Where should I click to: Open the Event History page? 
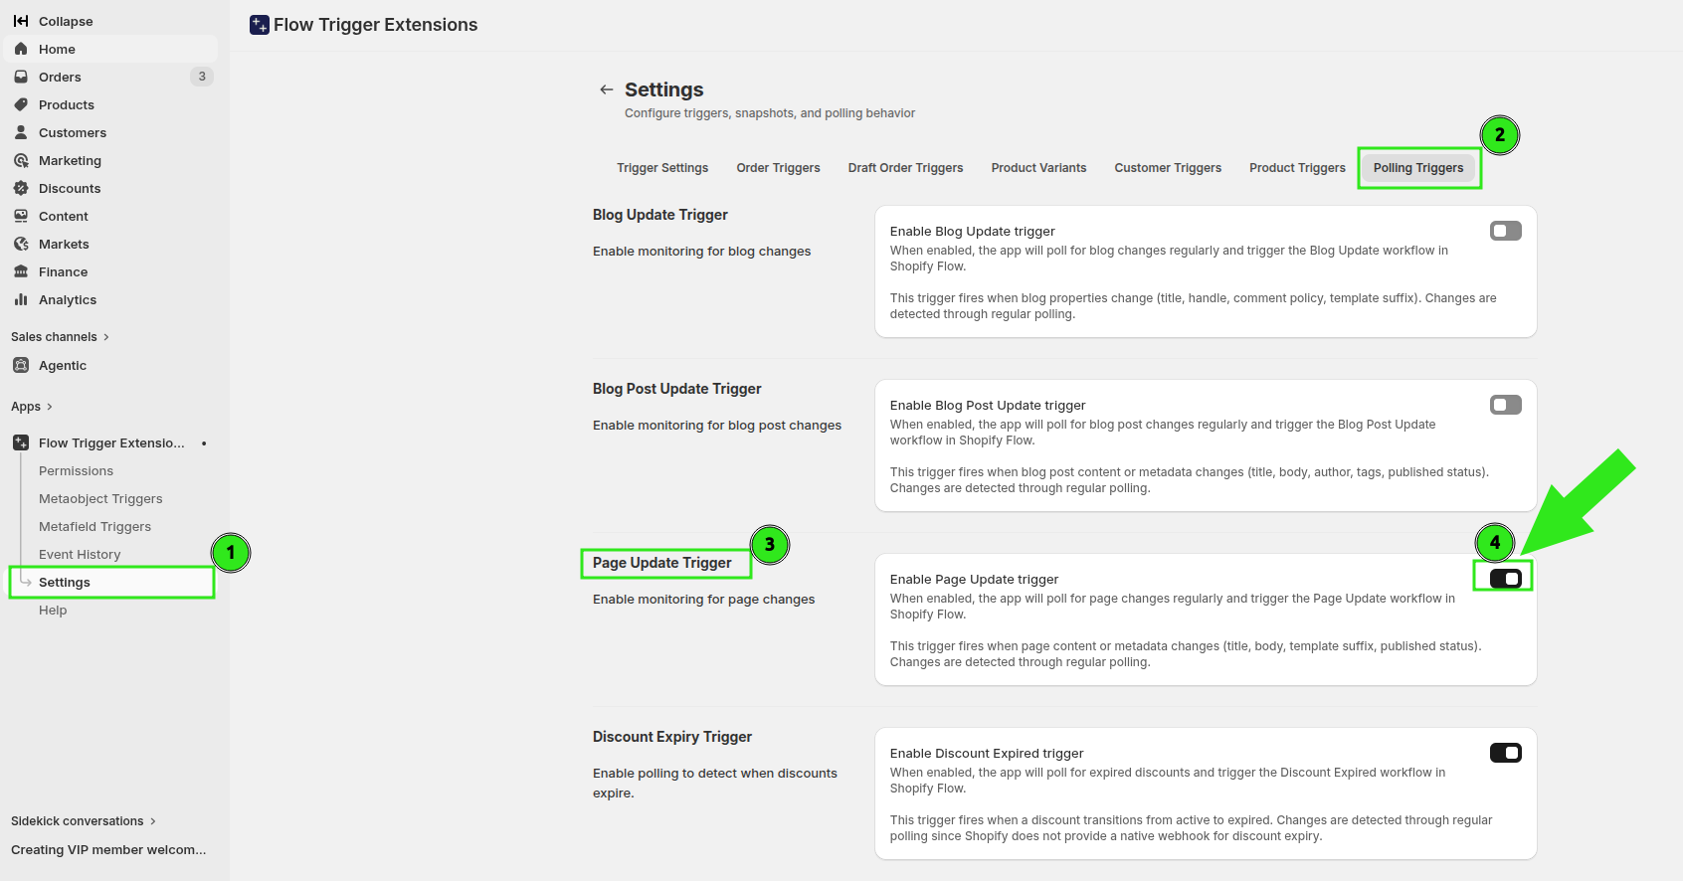pos(80,555)
